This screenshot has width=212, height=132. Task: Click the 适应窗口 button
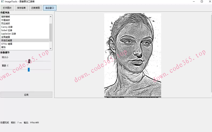click(50, 8)
